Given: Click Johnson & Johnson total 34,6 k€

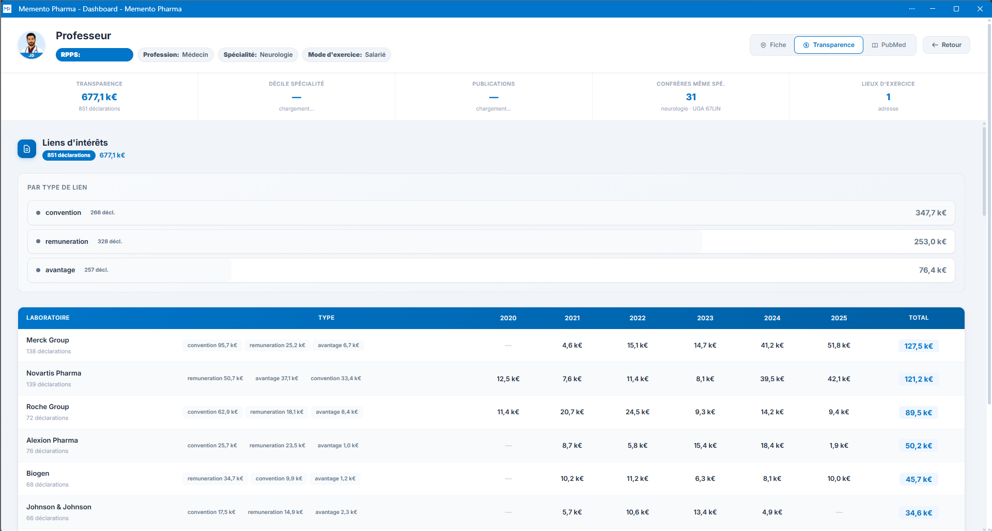Looking at the screenshot, I should [919, 513].
